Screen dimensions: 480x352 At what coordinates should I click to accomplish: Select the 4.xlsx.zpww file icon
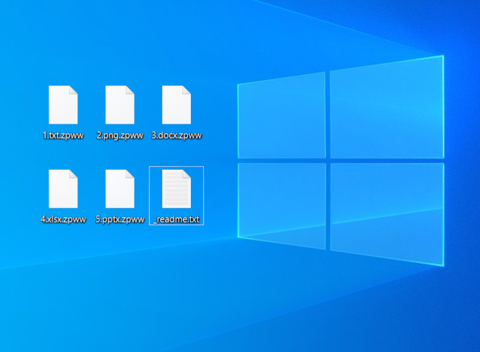[63, 189]
